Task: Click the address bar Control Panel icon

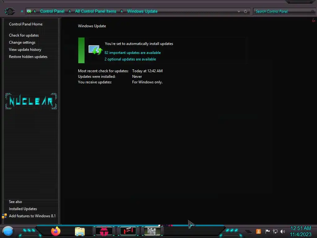Action: [29, 11]
